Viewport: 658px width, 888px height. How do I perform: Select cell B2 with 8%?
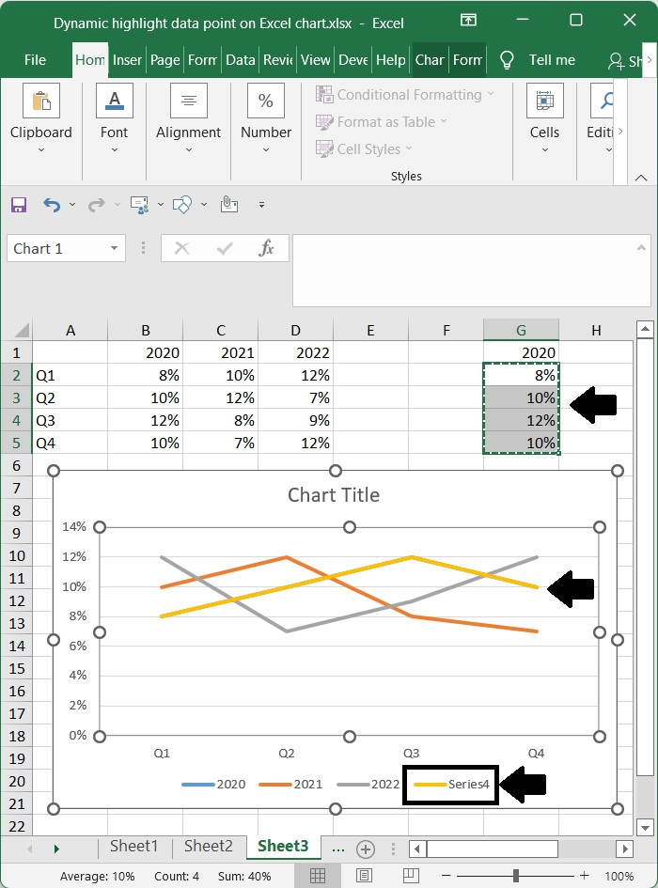click(x=145, y=375)
